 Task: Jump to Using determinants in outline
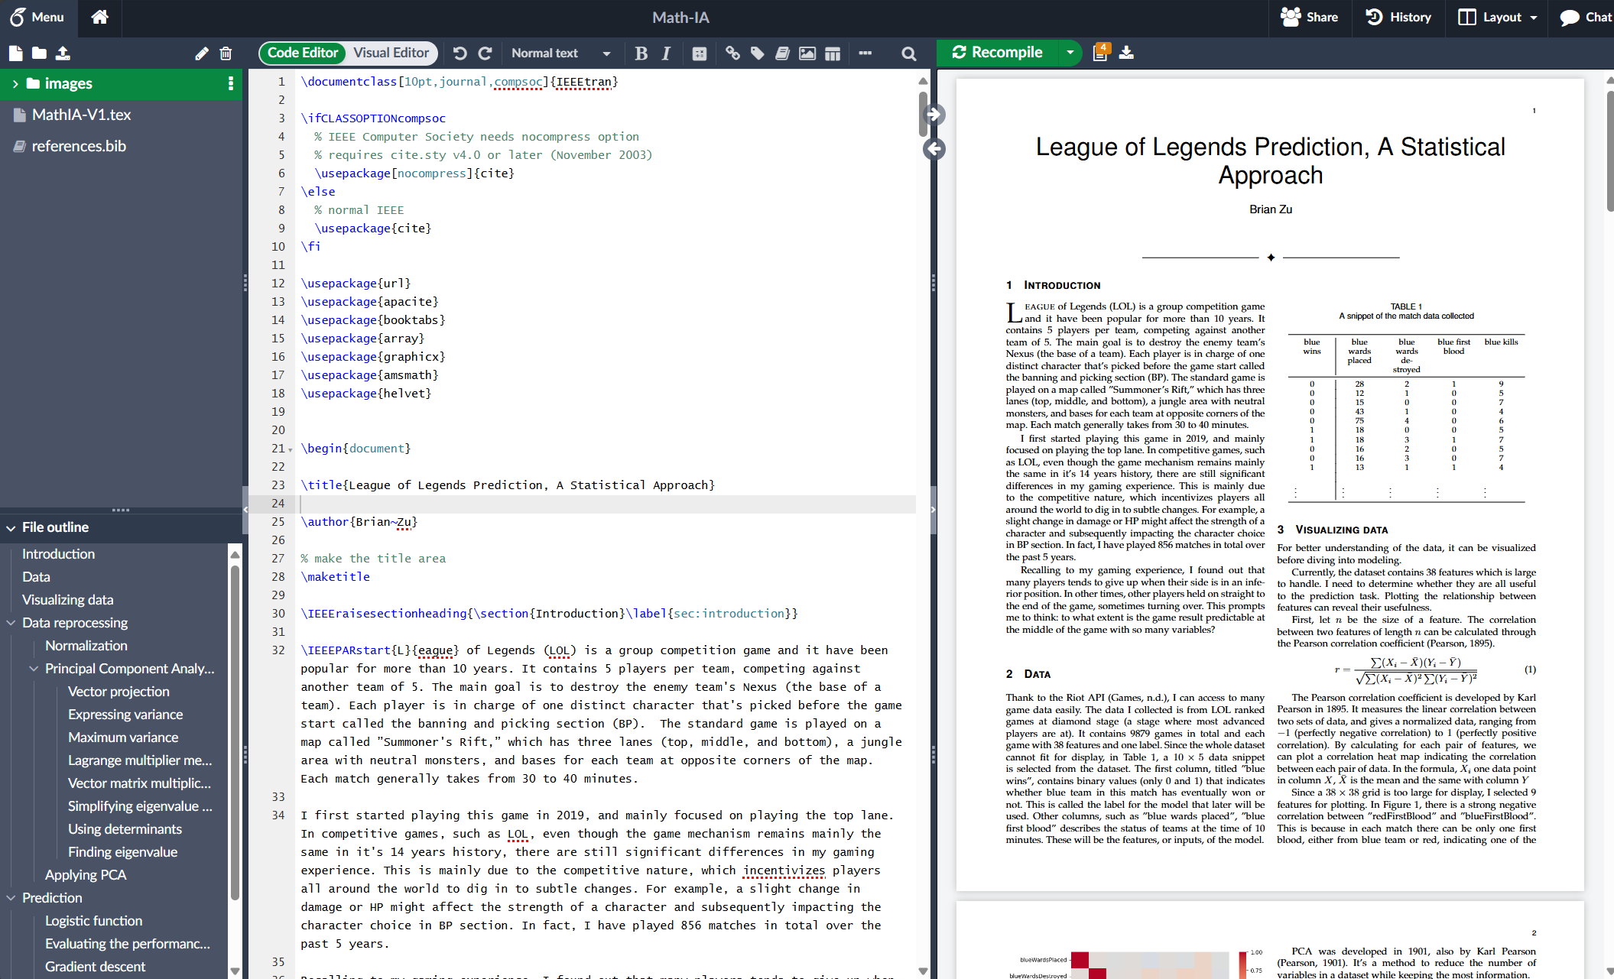point(125,829)
